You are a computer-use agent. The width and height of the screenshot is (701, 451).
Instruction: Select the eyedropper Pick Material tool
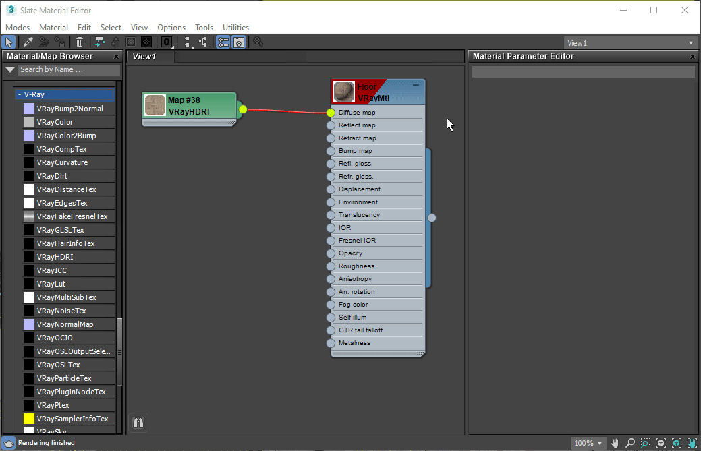coord(28,42)
